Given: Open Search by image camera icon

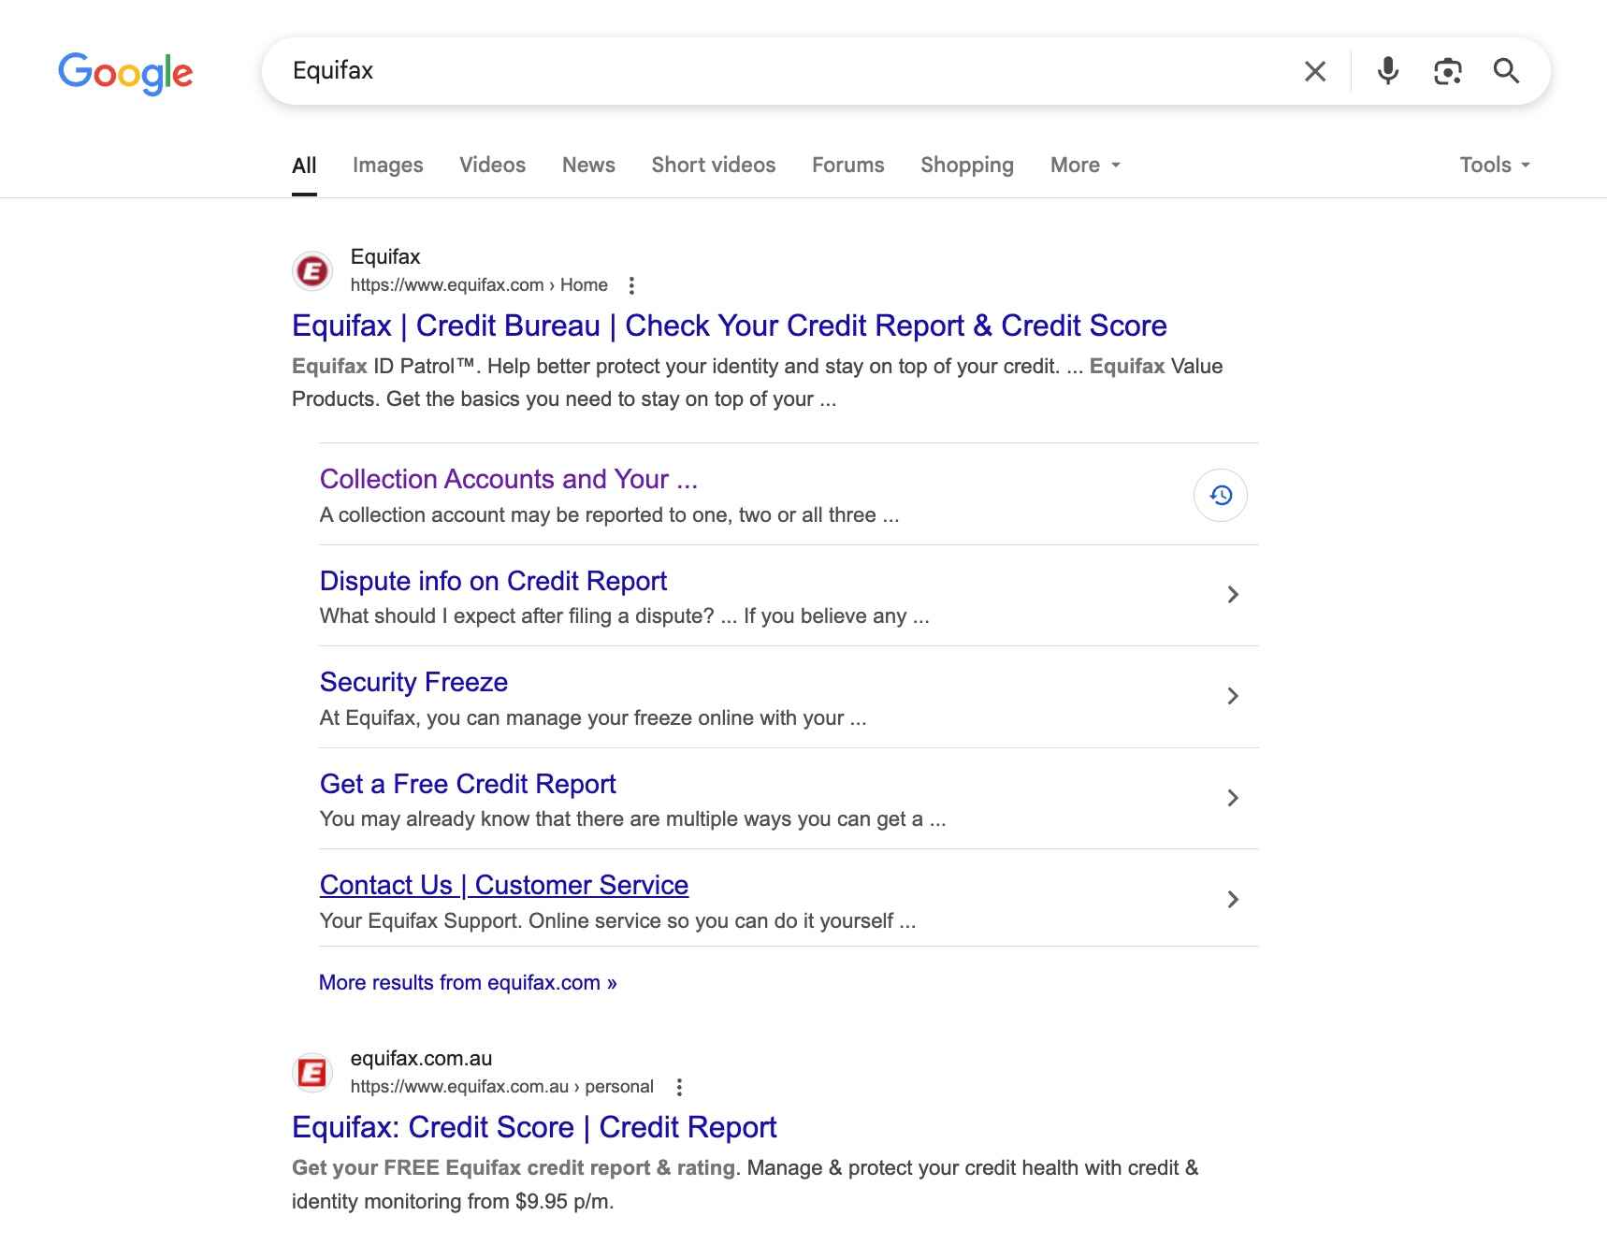Looking at the screenshot, I should pos(1447,71).
